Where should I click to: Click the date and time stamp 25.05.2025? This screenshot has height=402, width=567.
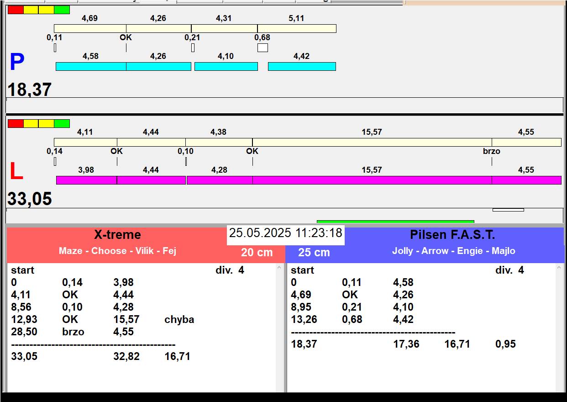click(x=285, y=233)
